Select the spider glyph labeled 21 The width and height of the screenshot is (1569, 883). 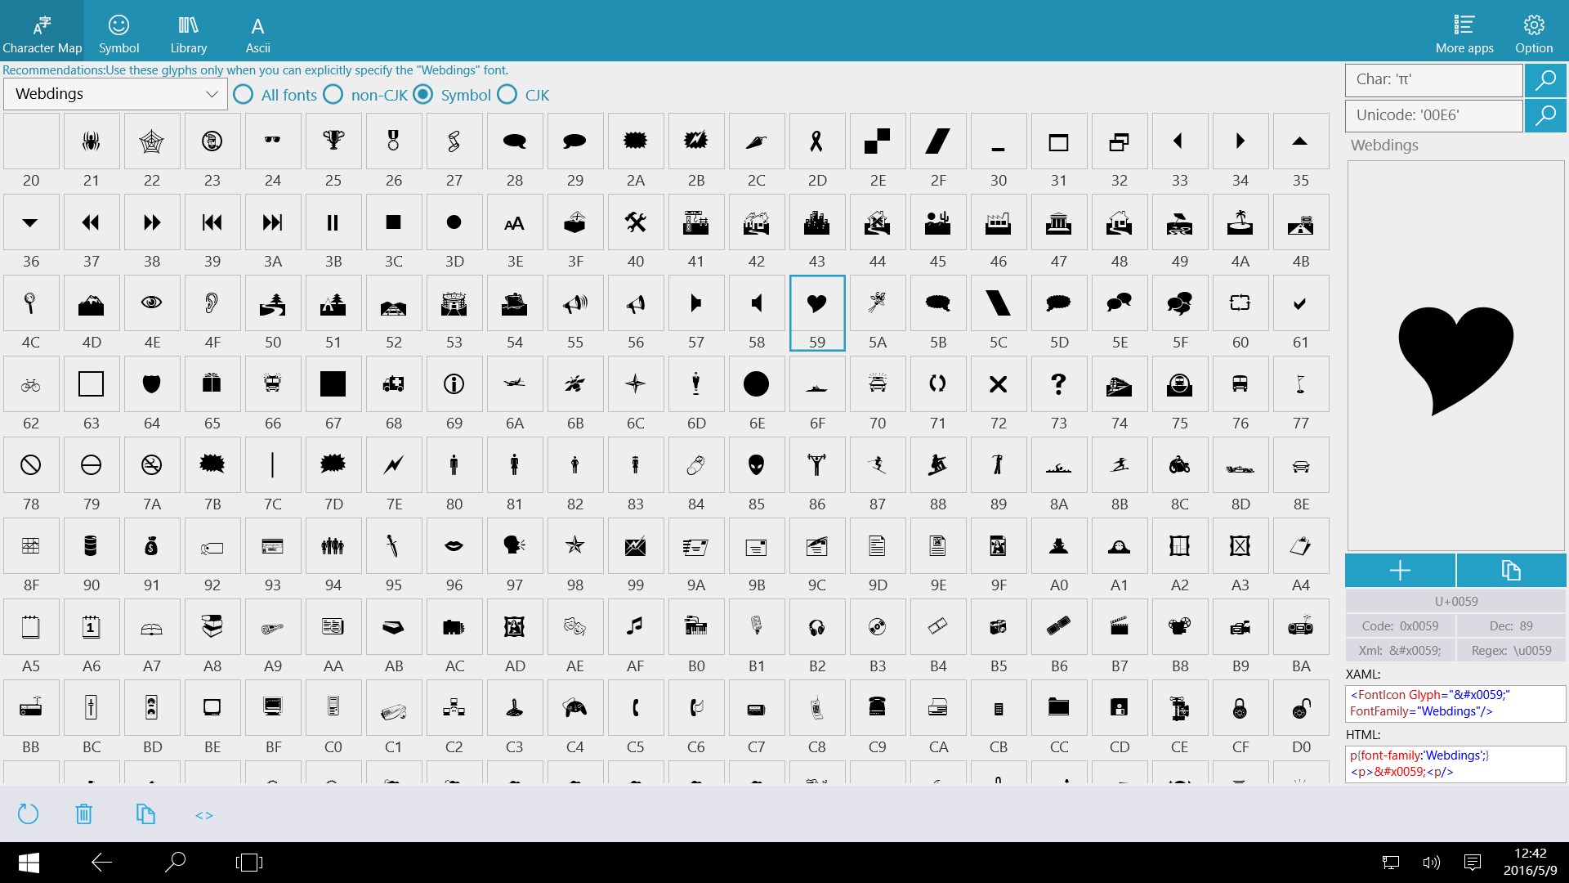[x=92, y=141]
